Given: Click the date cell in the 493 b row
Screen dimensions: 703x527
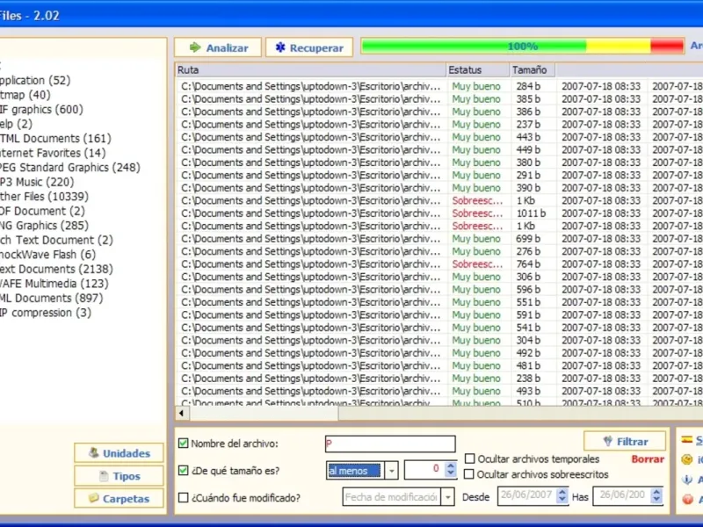Looking at the screenshot, I should (x=601, y=391).
